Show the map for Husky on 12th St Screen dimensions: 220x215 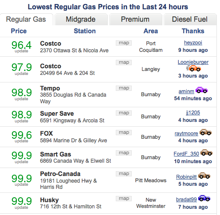pos(124,199)
